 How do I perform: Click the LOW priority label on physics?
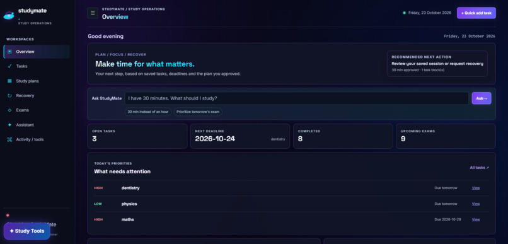click(x=98, y=204)
